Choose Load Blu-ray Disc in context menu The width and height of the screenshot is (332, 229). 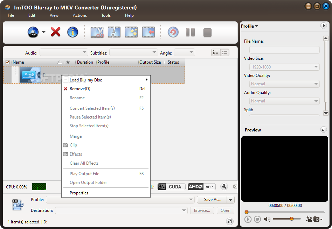click(x=106, y=80)
